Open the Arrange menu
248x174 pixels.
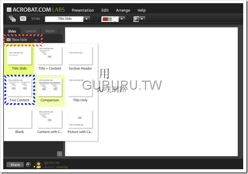(123, 10)
